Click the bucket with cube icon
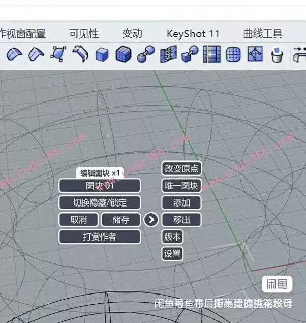The image size is (306, 323). pyautogui.click(x=277, y=54)
